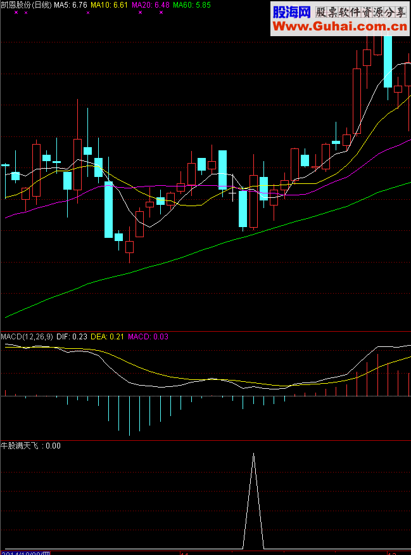Click the MACD: 0.03 value
The width and height of the screenshot is (411, 555).
click(148, 337)
